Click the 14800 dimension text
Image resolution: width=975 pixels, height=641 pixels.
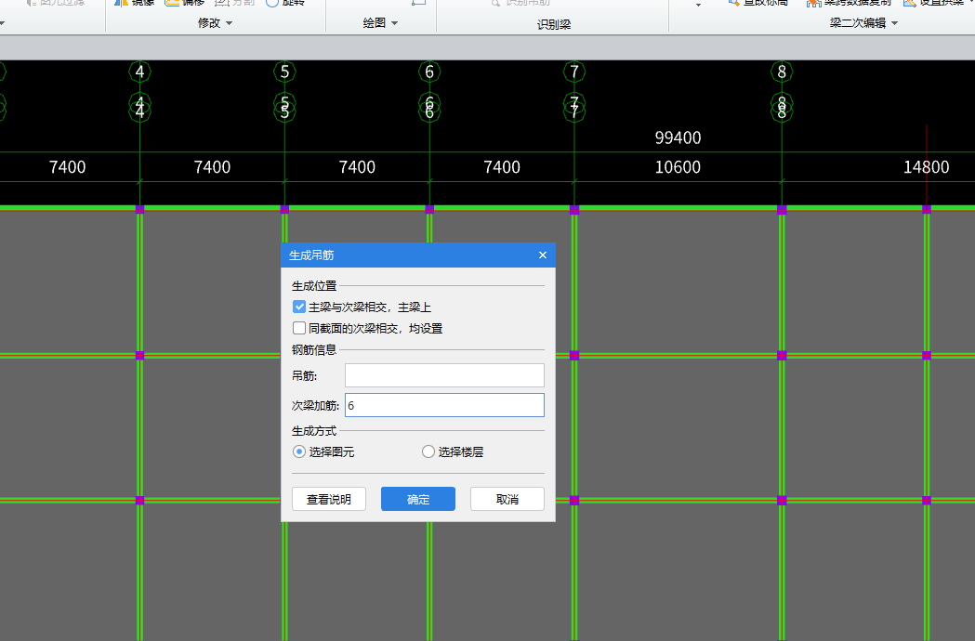927,166
